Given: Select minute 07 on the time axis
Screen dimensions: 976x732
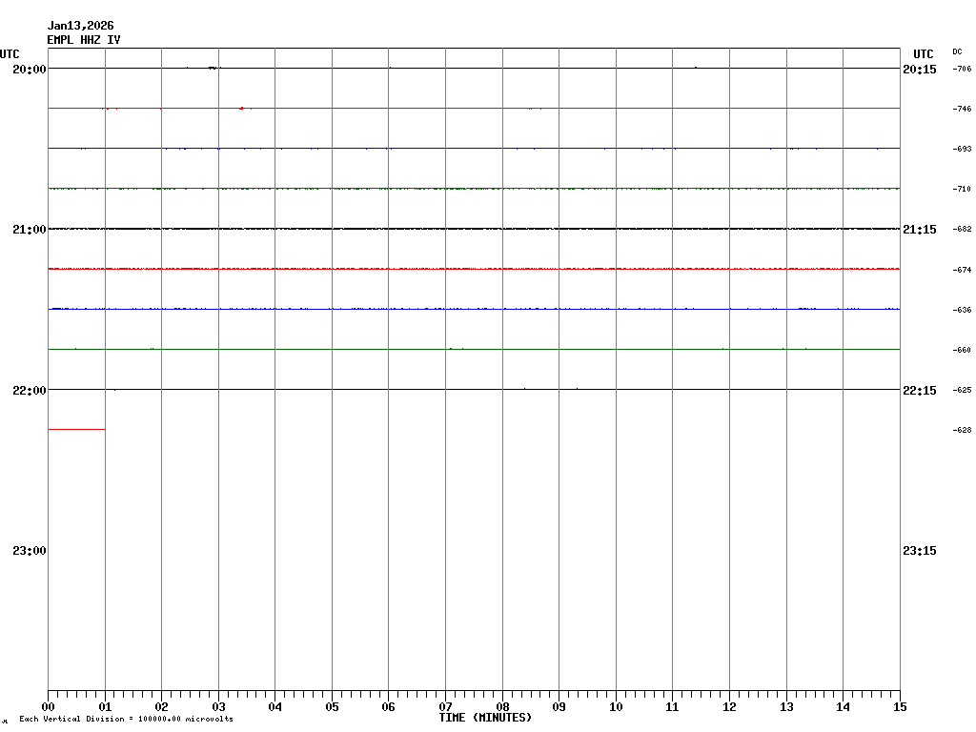Looking at the screenshot, I should point(445,707).
